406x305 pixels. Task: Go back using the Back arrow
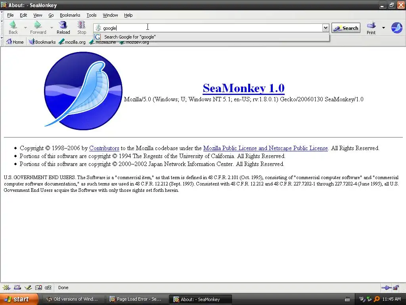click(x=13, y=27)
